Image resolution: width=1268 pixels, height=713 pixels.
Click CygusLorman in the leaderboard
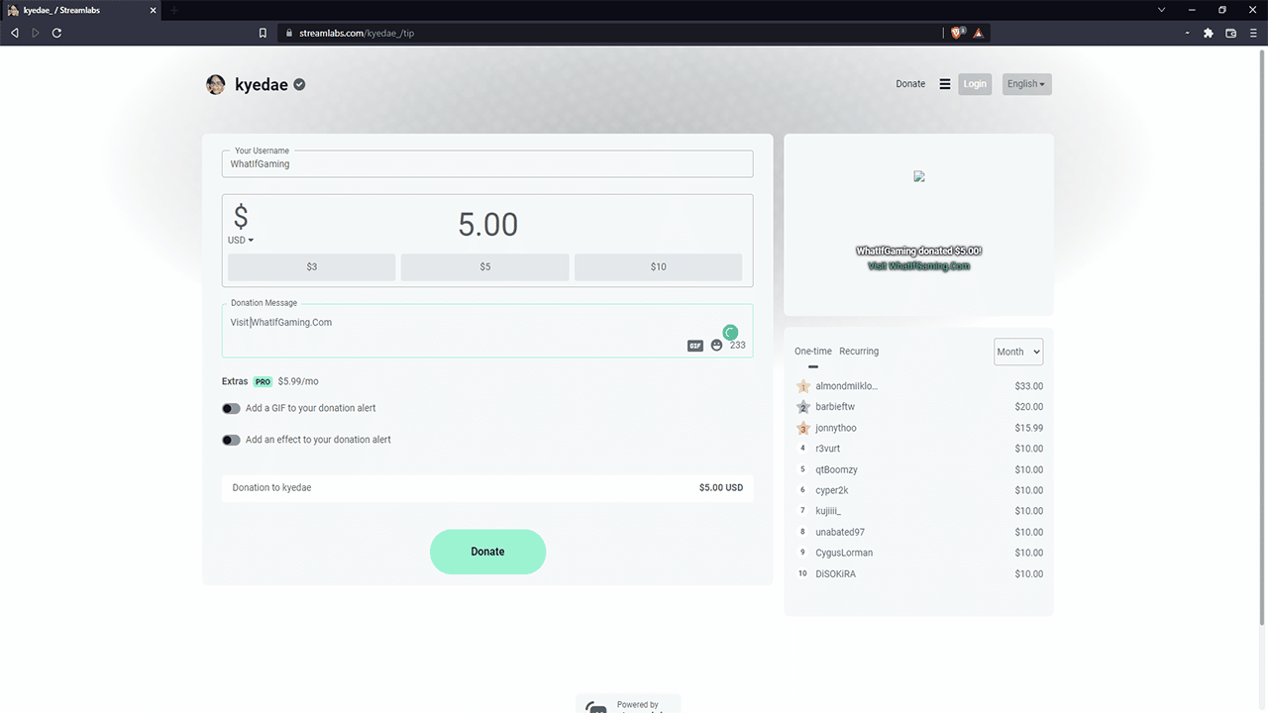tap(844, 553)
